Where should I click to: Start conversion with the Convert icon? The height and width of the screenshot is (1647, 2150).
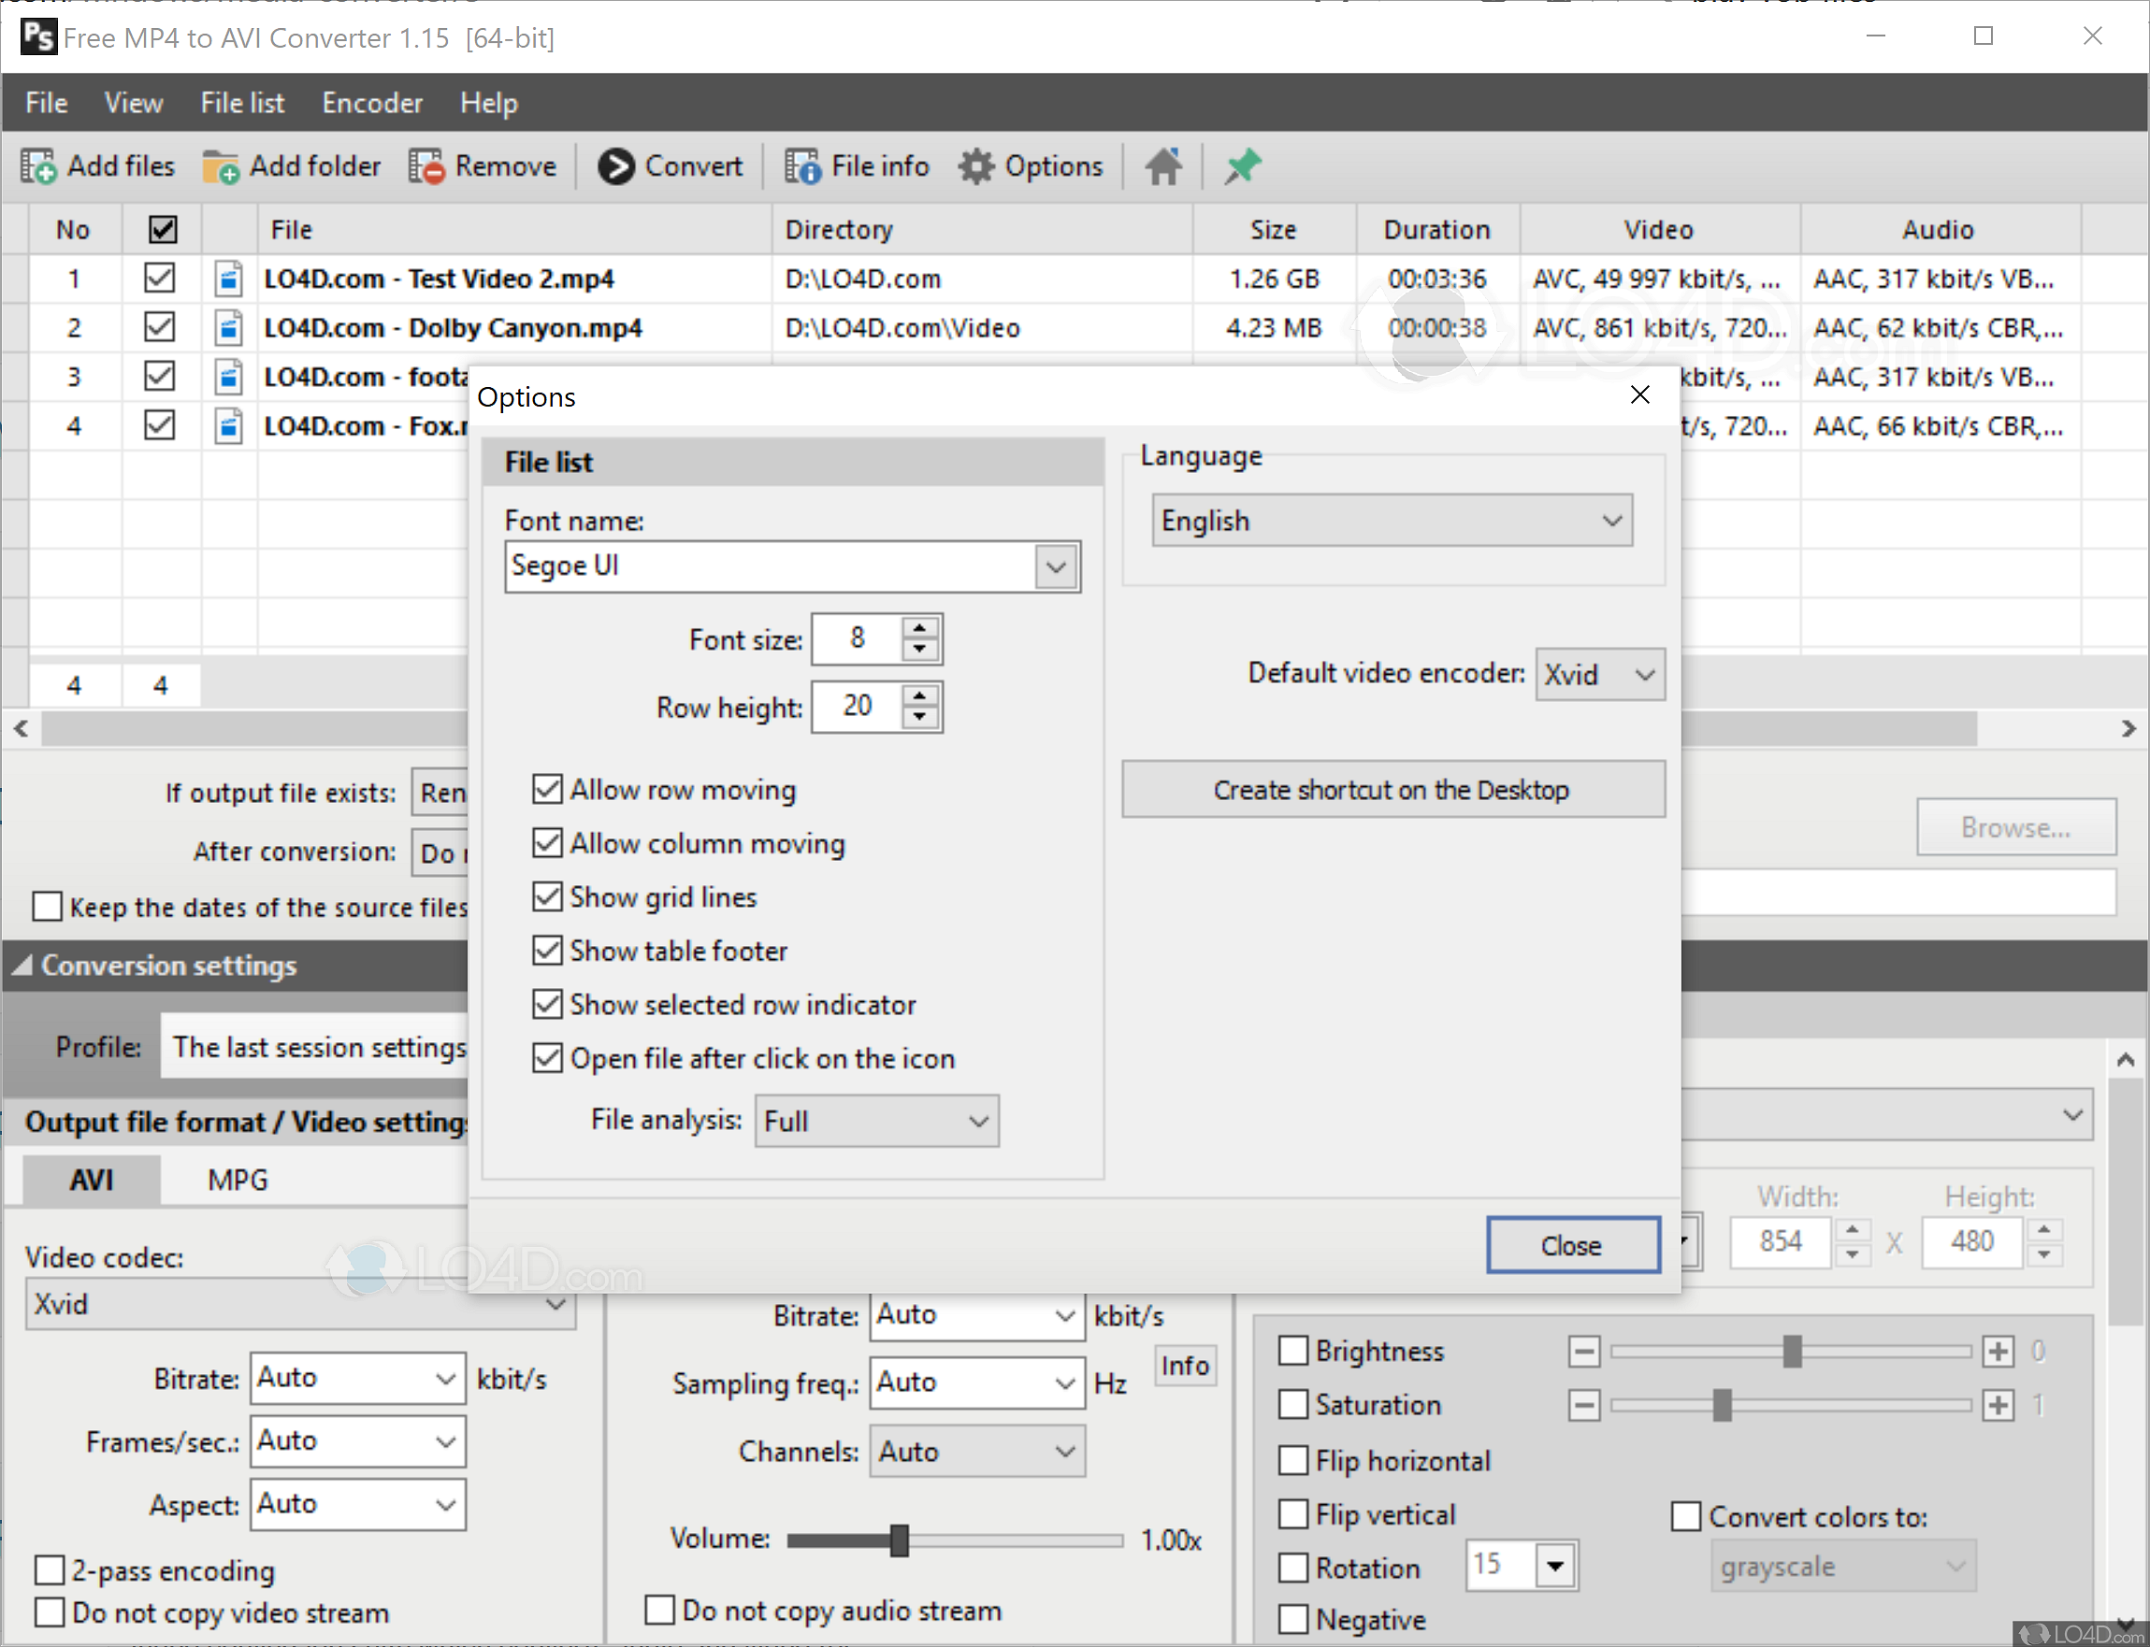[616, 166]
